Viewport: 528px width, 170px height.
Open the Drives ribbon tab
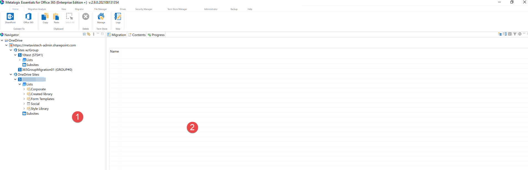point(123,9)
